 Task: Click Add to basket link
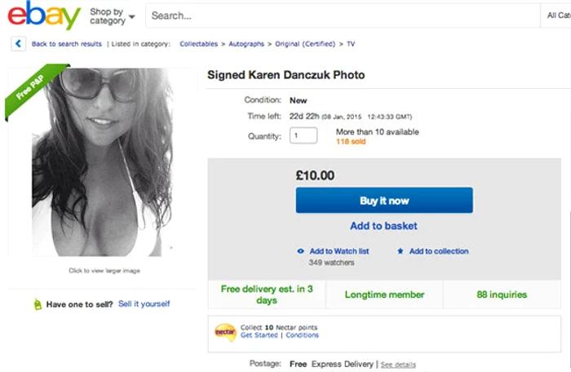click(x=383, y=226)
